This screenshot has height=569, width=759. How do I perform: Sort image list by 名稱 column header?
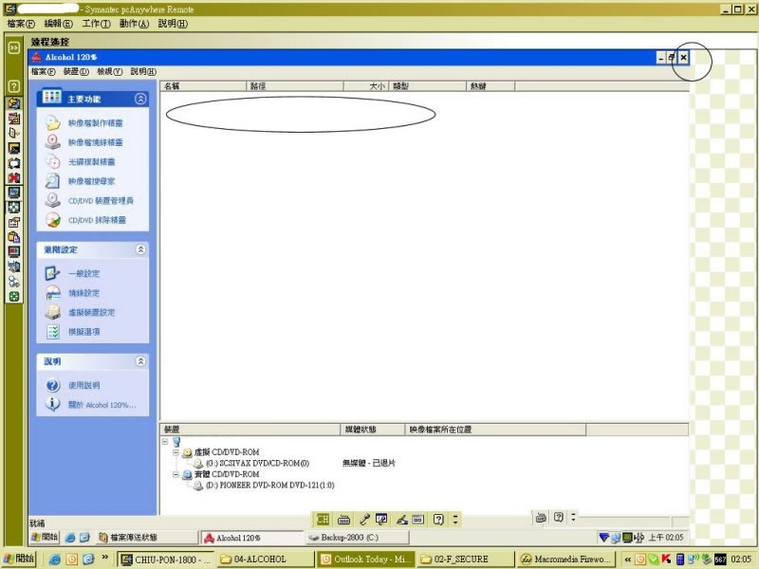(x=203, y=86)
